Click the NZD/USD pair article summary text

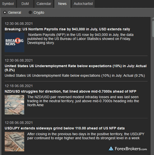tap(83, 101)
